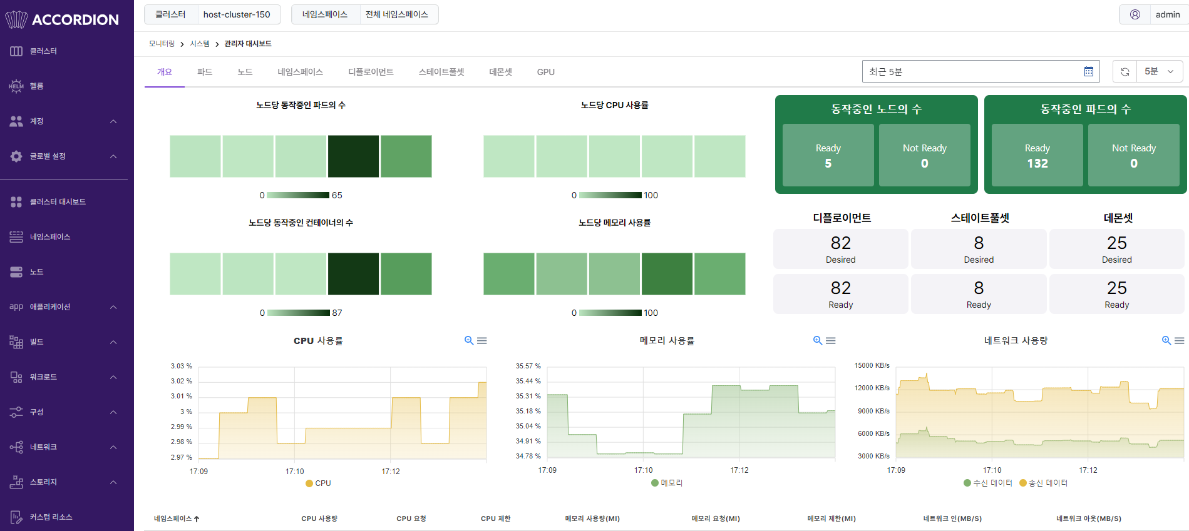Expand the 계정 menu chevron
This screenshot has width=1189, height=531.
pos(113,121)
